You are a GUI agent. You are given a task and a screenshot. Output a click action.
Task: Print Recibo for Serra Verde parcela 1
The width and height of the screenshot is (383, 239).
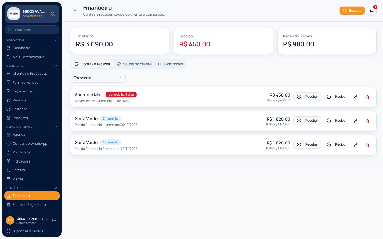tap(336, 121)
